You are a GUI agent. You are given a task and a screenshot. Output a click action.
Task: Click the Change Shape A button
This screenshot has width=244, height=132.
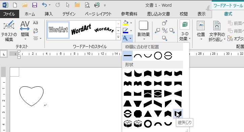(x=127, y=38)
